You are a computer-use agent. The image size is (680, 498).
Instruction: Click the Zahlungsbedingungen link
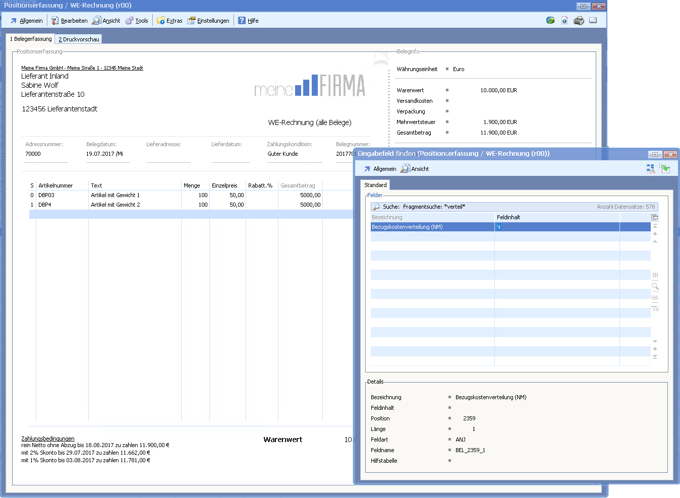[x=48, y=439]
